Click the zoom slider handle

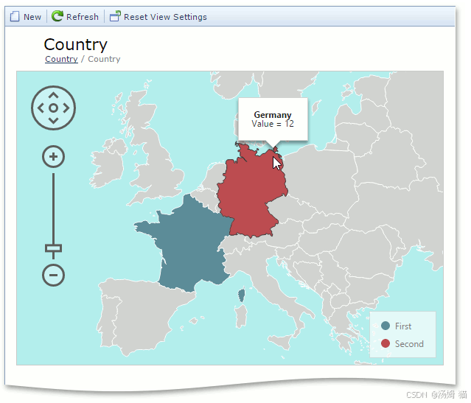click(x=54, y=248)
